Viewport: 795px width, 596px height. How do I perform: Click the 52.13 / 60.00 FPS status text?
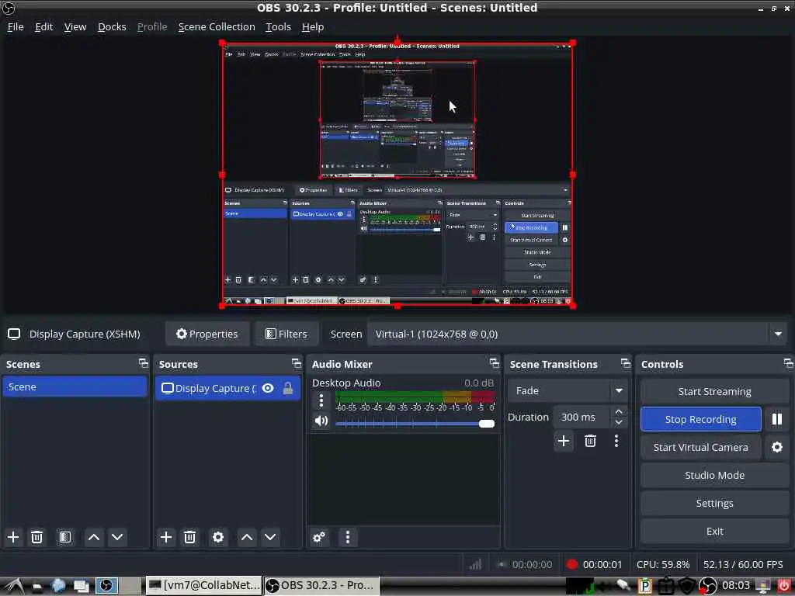point(743,564)
